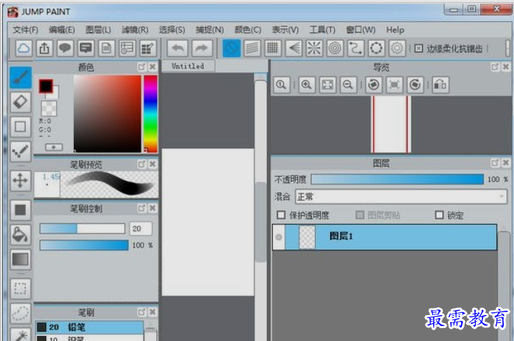Image resolution: width=514 pixels, height=341 pixels.
Task: Undock the 笔刷预览 panel
Action: click(141, 164)
